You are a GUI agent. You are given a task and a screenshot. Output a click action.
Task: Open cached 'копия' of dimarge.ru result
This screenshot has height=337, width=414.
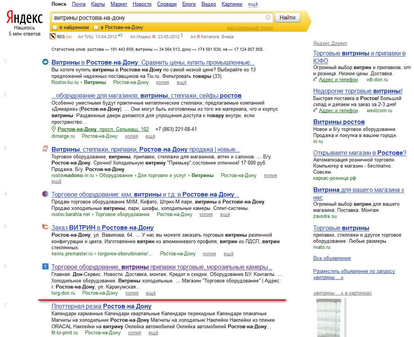click(x=132, y=136)
